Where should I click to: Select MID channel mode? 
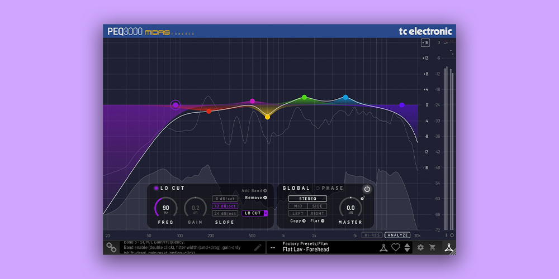pos(298,206)
